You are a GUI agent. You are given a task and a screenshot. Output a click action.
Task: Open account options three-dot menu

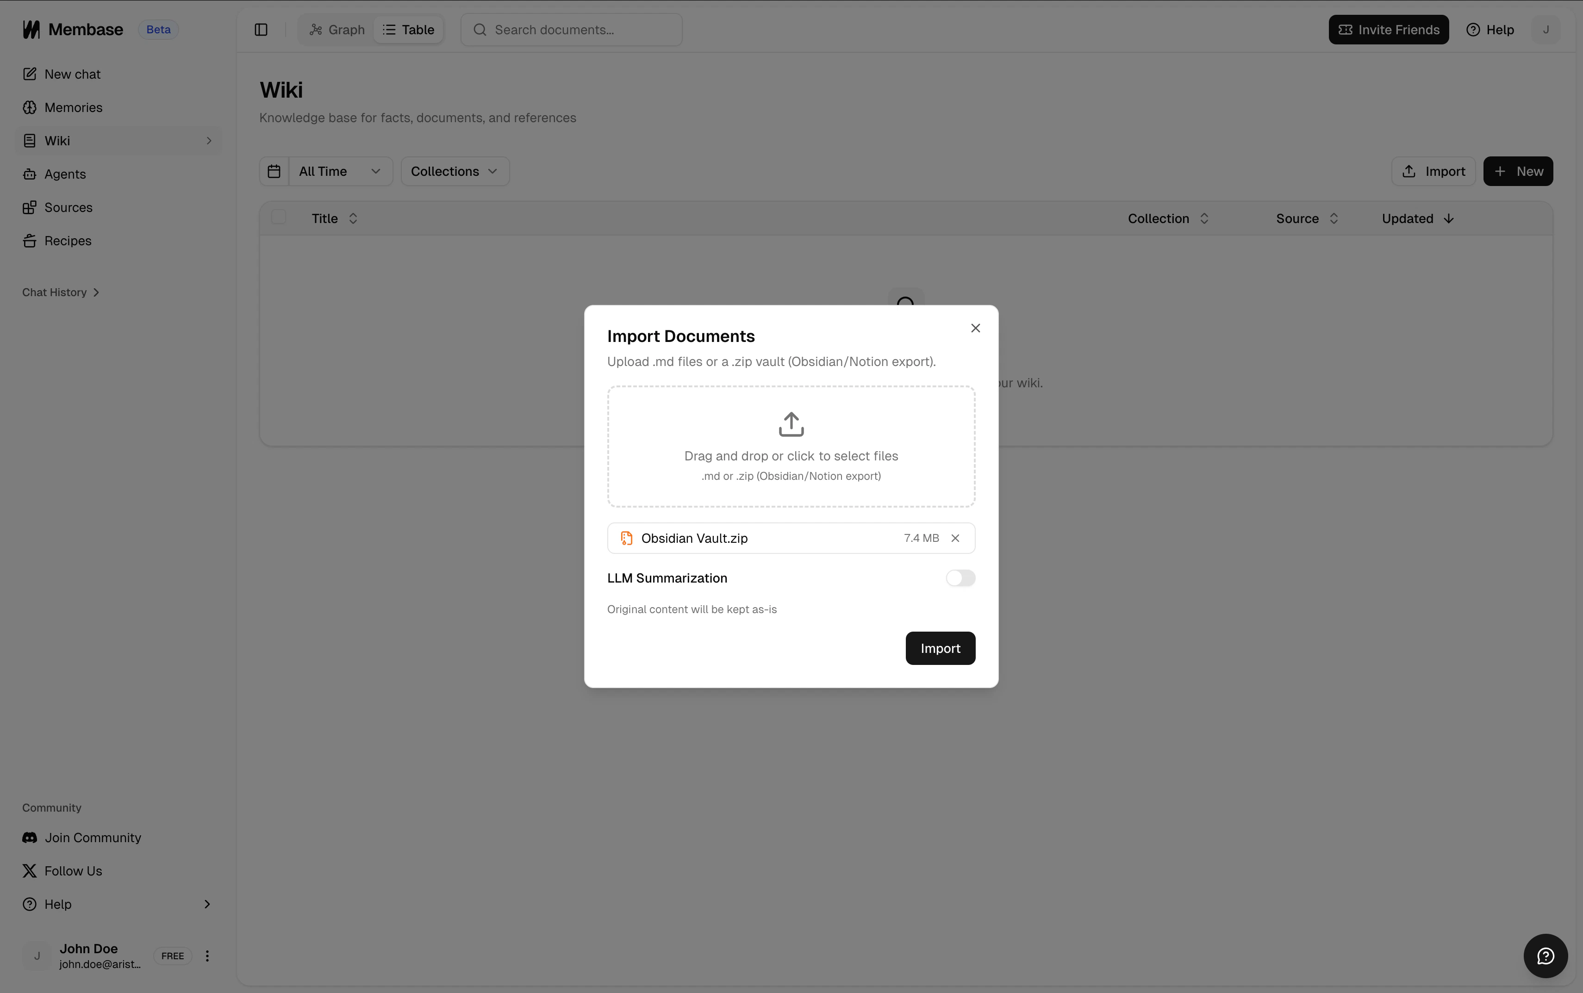pos(207,956)
